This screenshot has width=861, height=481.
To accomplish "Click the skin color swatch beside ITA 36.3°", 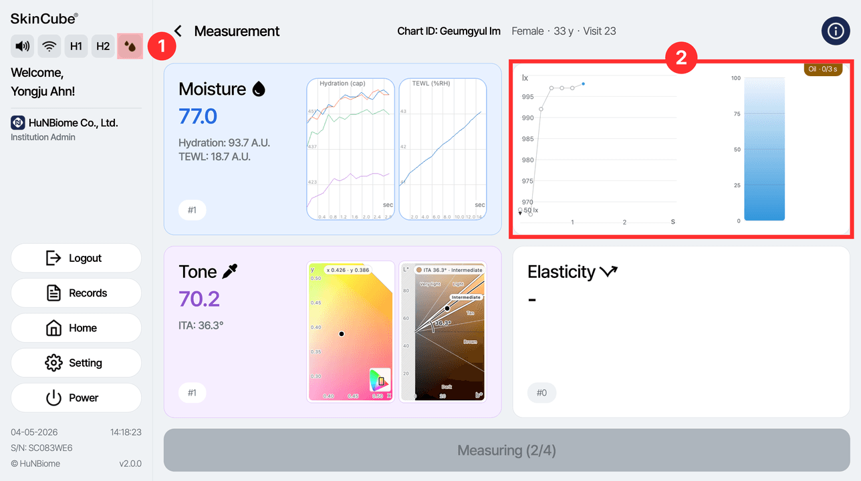I will (419, 270).
